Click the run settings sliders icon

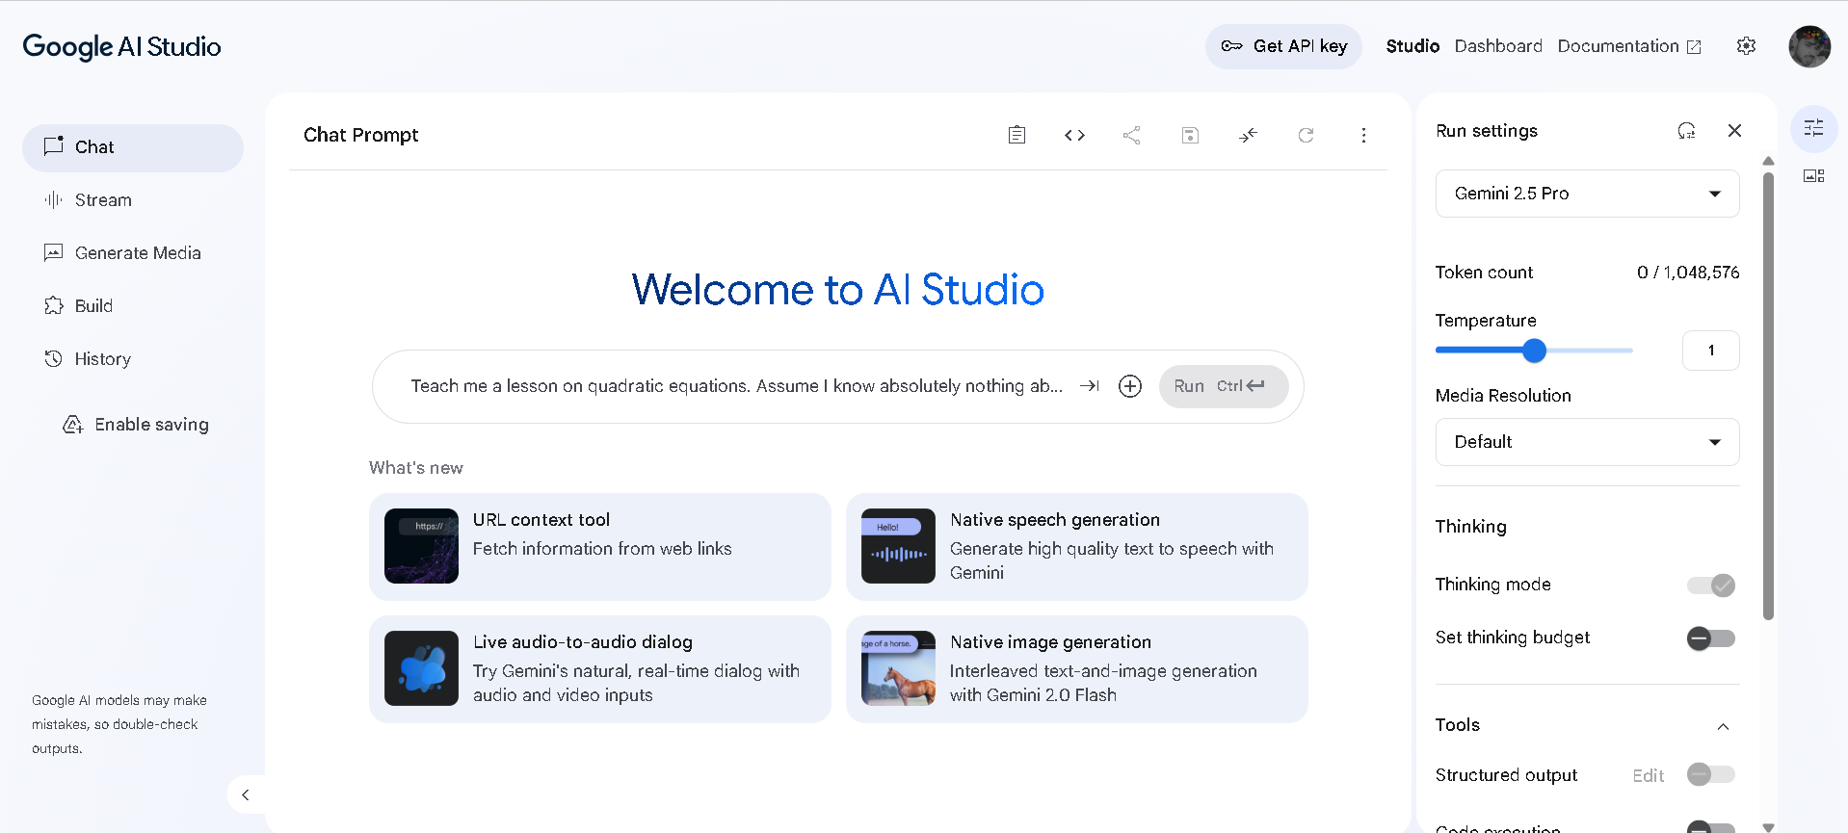1813,128
